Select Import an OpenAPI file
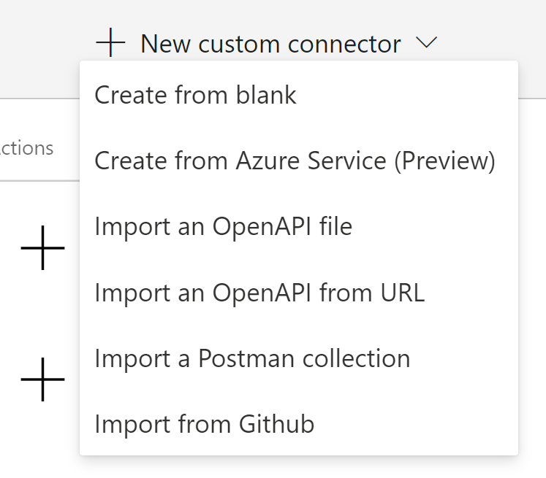This screenshot has width=546, height=478. [x=223, y=227]
